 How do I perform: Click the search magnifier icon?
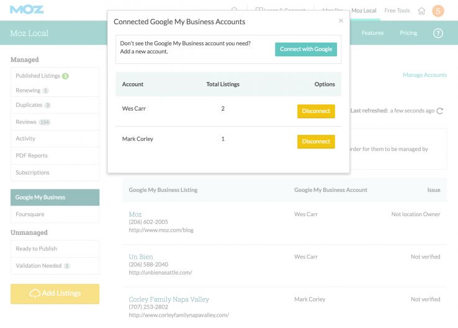point(235,11)
